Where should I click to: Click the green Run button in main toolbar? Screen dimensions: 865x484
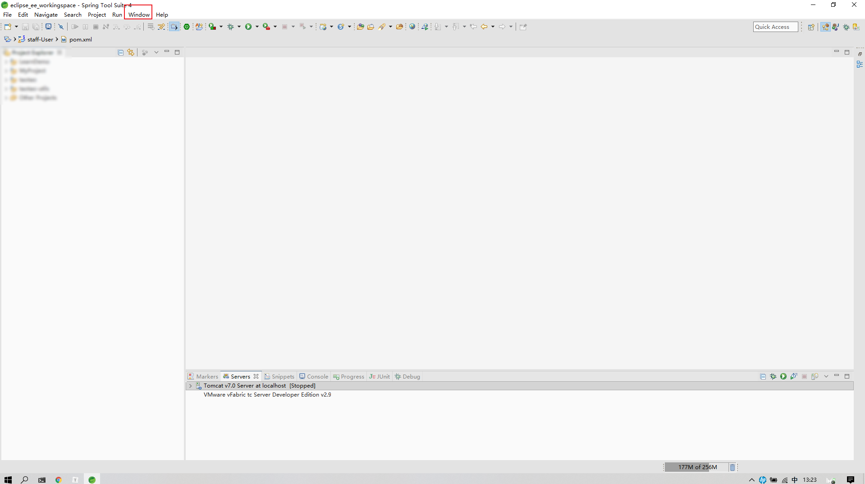pos(248,27)
